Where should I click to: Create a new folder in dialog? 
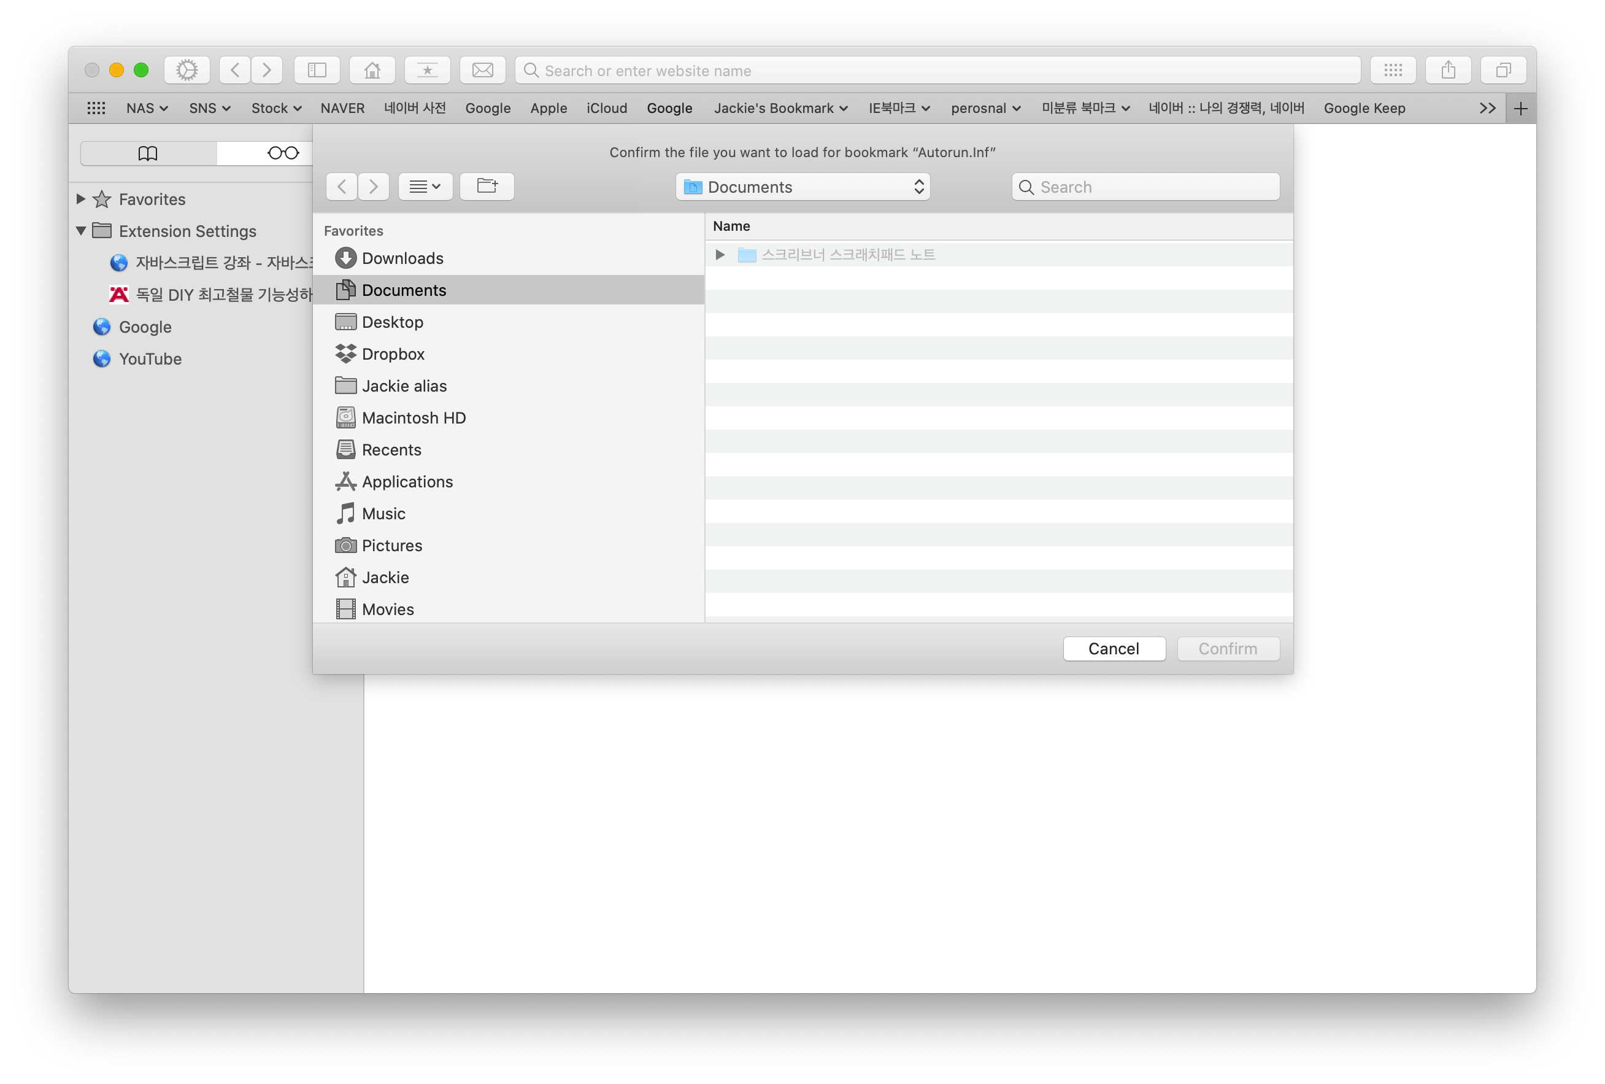point(487,187)
